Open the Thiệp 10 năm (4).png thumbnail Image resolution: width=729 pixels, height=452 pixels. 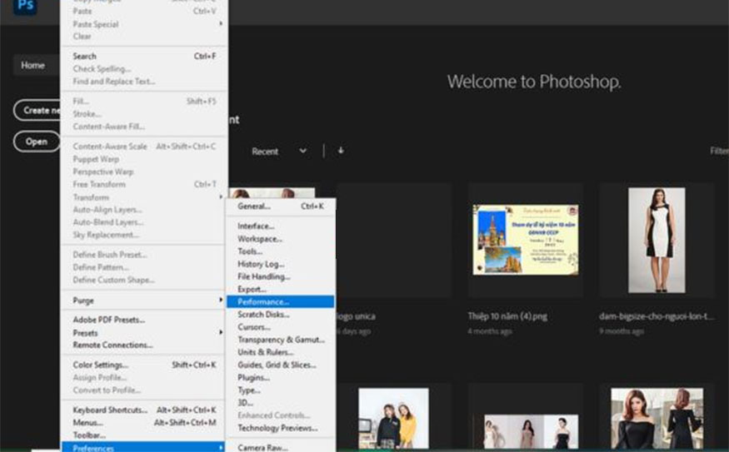coord(526,240)
